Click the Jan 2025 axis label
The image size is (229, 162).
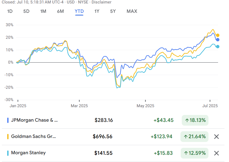click(18, 106)
